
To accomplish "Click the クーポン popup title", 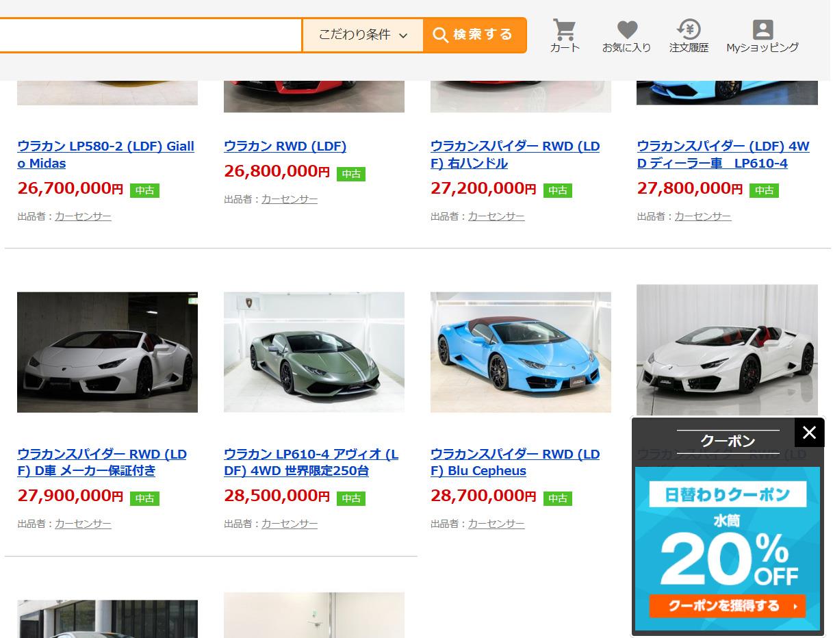I will pos(728,441).
